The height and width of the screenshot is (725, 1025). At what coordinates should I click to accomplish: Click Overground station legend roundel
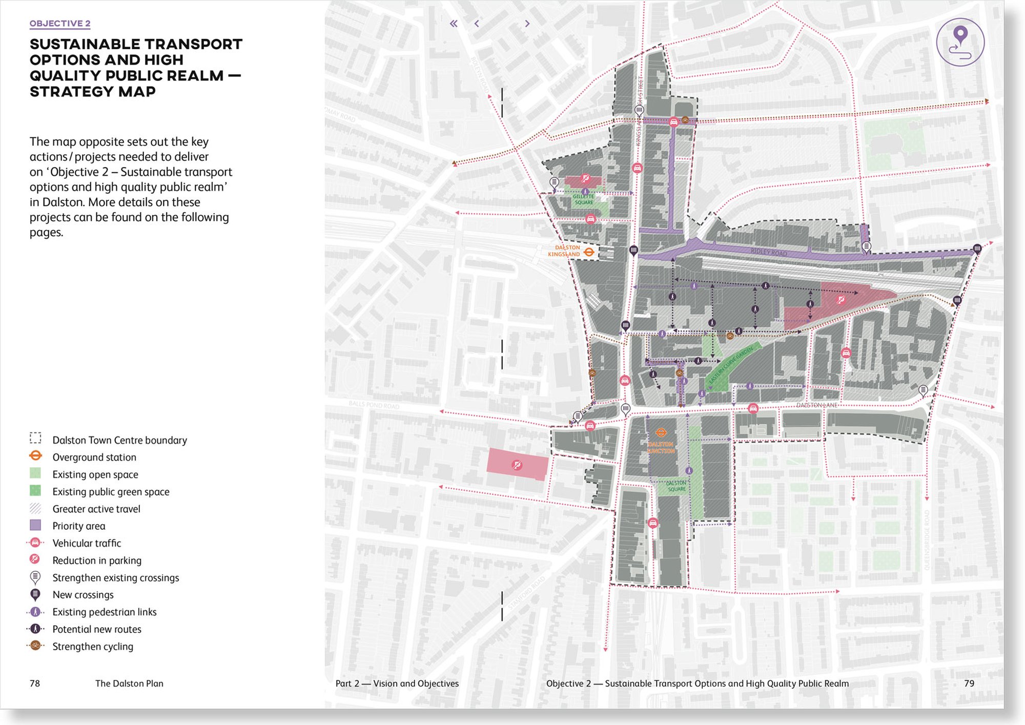(x=35, y=456)
